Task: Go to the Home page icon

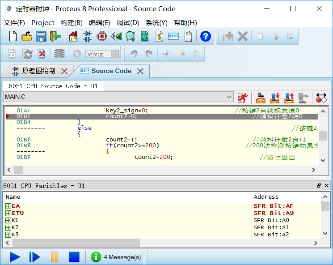Action: coord(73,36)
